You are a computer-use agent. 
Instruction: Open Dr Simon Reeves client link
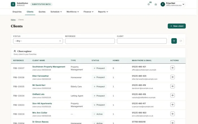(40, 122)
